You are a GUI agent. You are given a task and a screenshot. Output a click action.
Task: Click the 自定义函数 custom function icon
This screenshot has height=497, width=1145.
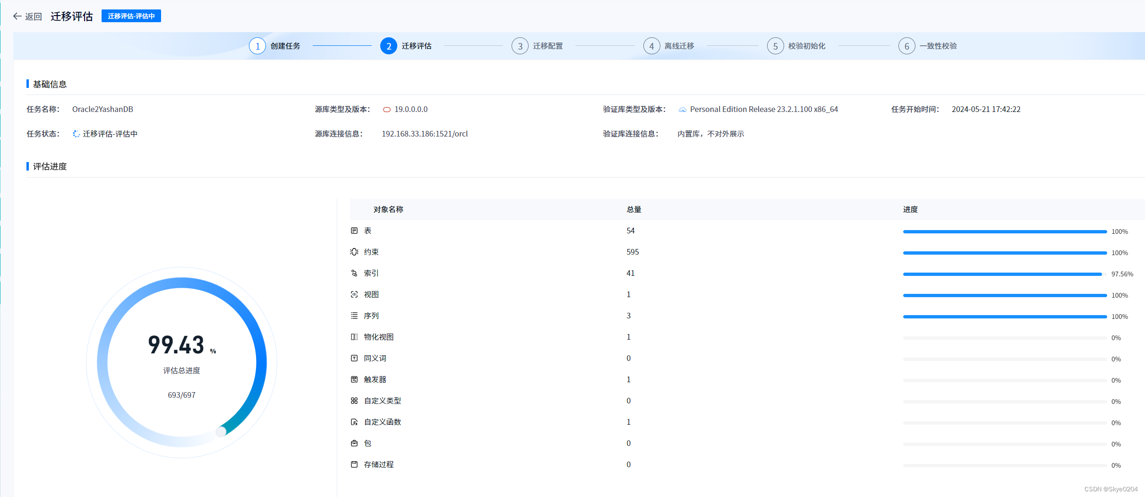[354, 422]
